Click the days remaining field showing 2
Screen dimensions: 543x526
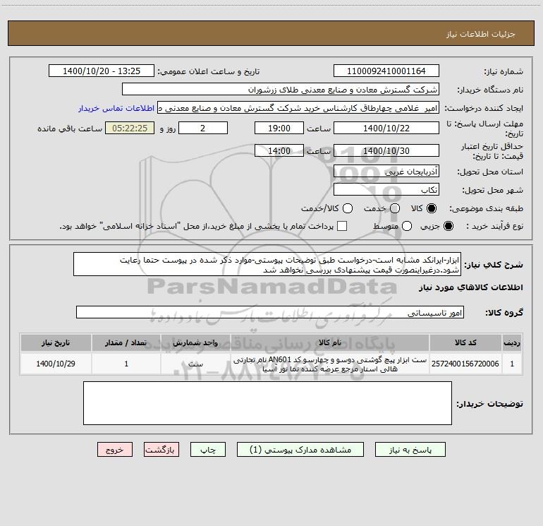click(203, 128)
